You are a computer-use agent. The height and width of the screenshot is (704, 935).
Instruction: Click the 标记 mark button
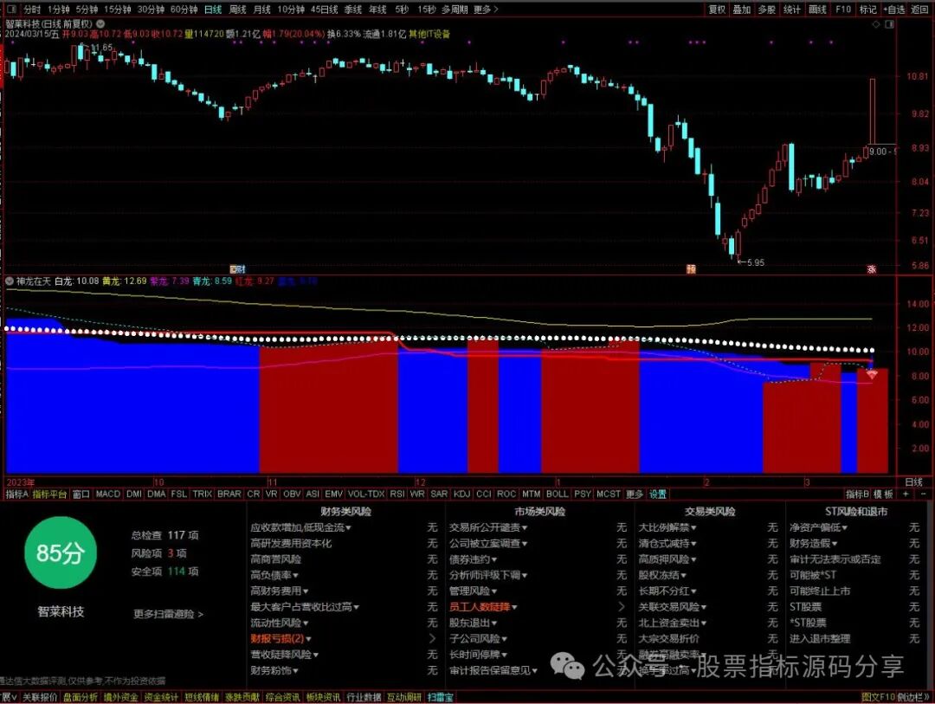point(868,10)
